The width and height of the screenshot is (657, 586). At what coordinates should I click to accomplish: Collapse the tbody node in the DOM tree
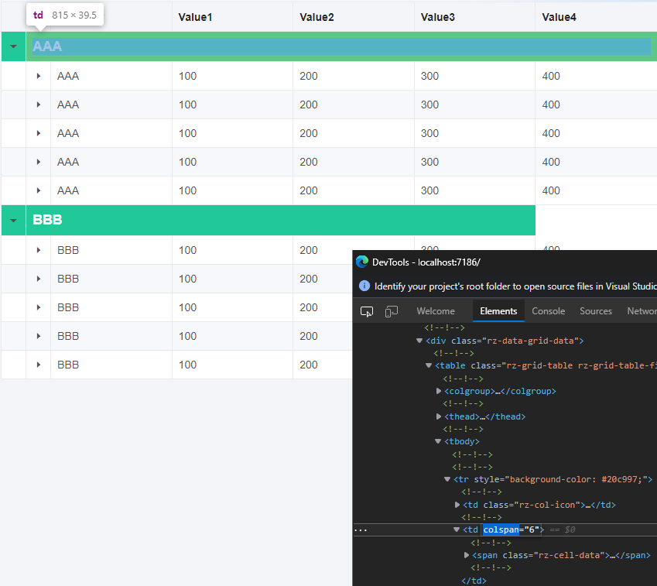coord(438,441)
